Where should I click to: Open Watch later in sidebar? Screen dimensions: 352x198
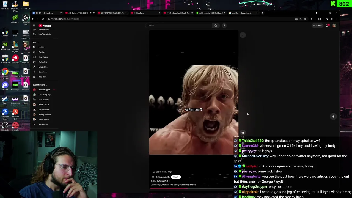43,62
